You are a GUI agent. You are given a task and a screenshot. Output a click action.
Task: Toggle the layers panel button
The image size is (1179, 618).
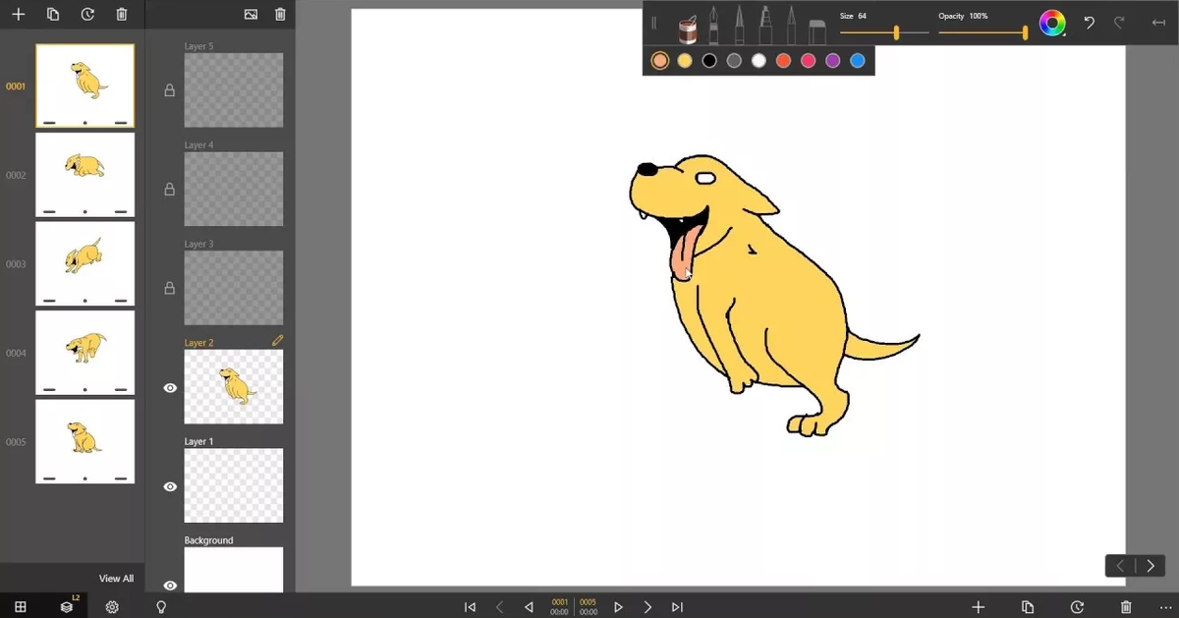pos(67,607)
